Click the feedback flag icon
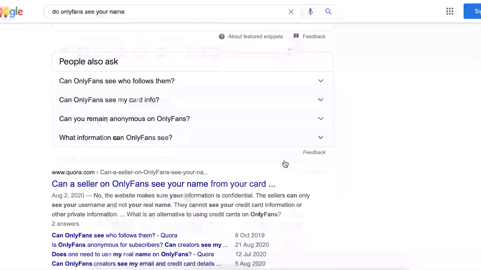Screen dimensions: 481x270 (296, 36)
